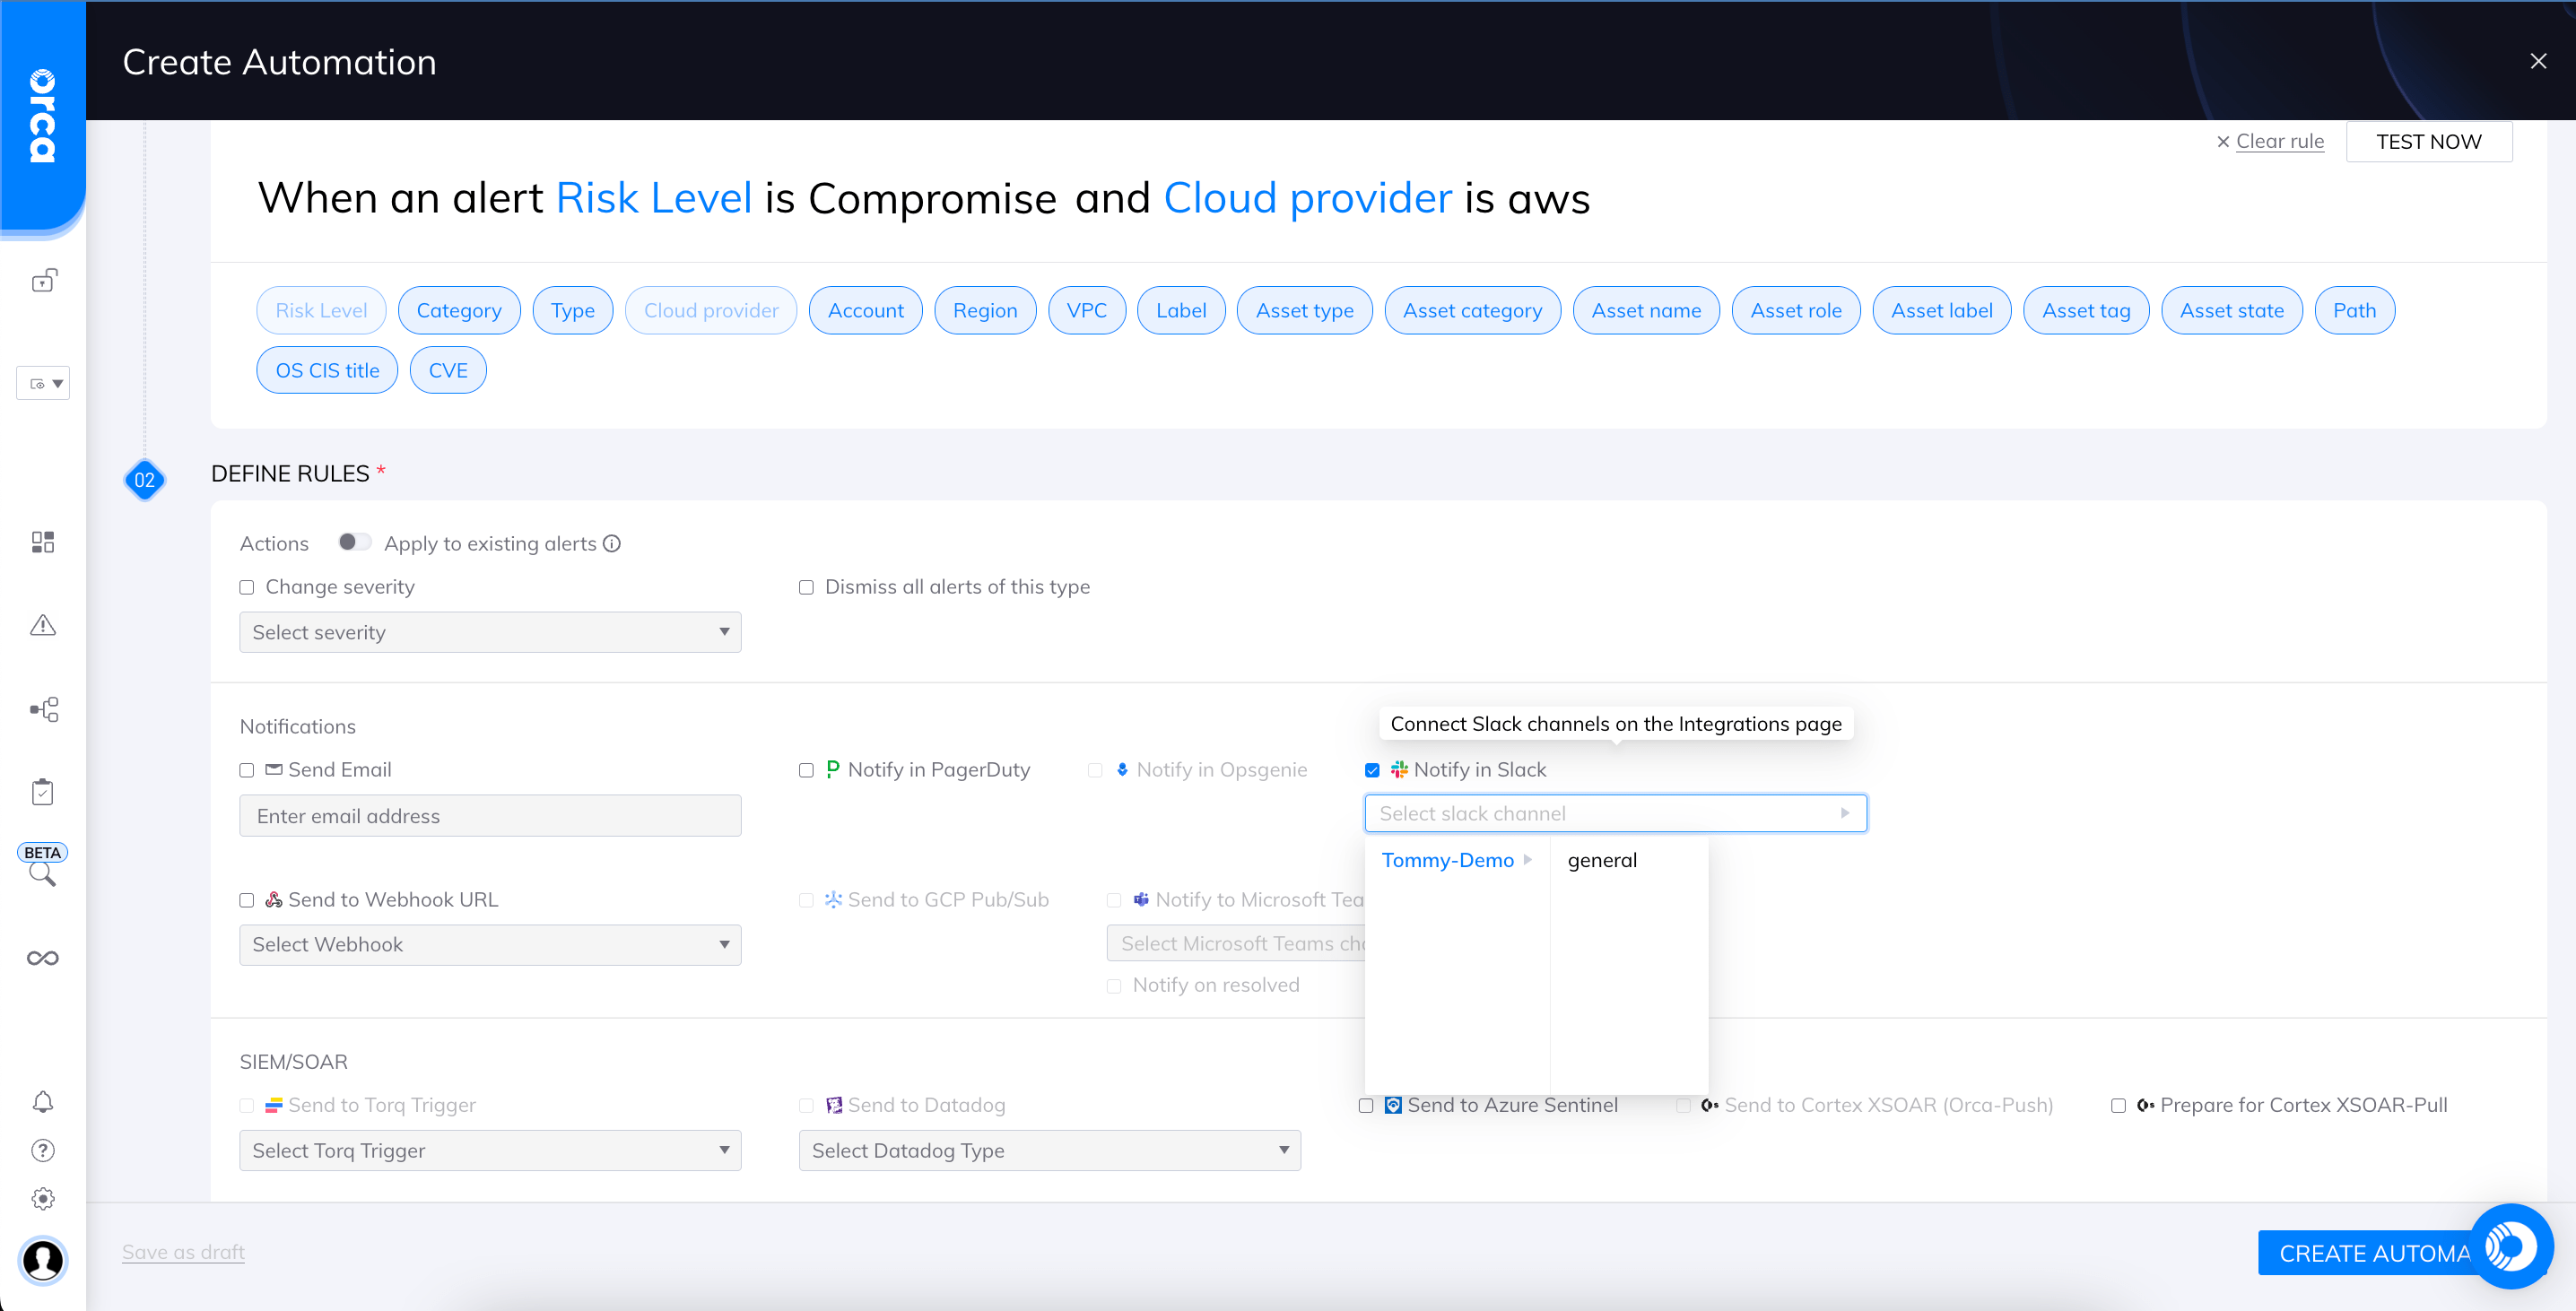The width and height of the screenshot is (2576, 1311).
Task: Open notifications via the bell icon
Action: coord(43,1100)
